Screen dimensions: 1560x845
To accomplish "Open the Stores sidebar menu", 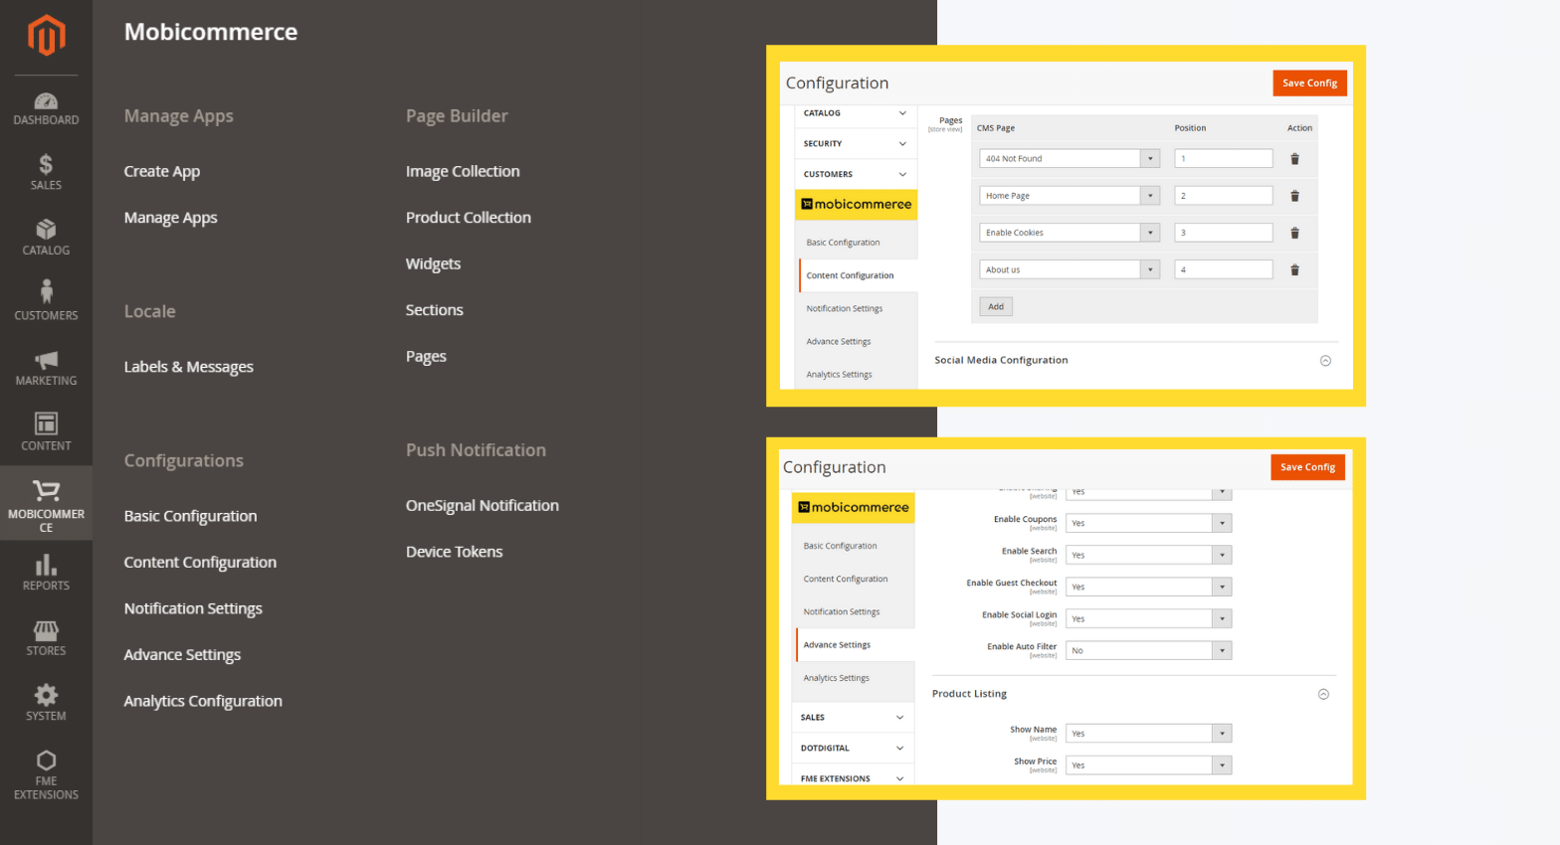I will [x=46, y=639].
